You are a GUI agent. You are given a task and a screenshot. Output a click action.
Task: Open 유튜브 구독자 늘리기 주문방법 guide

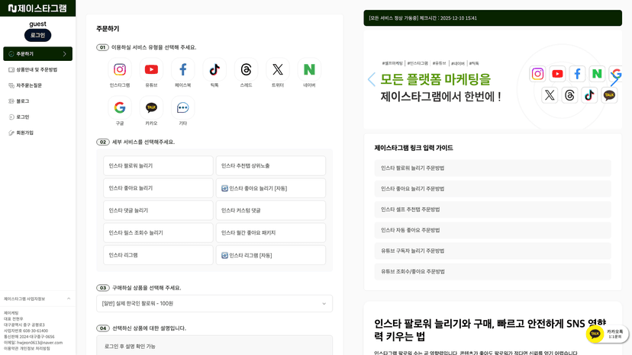pyautogui.click(x=492, y=251)
